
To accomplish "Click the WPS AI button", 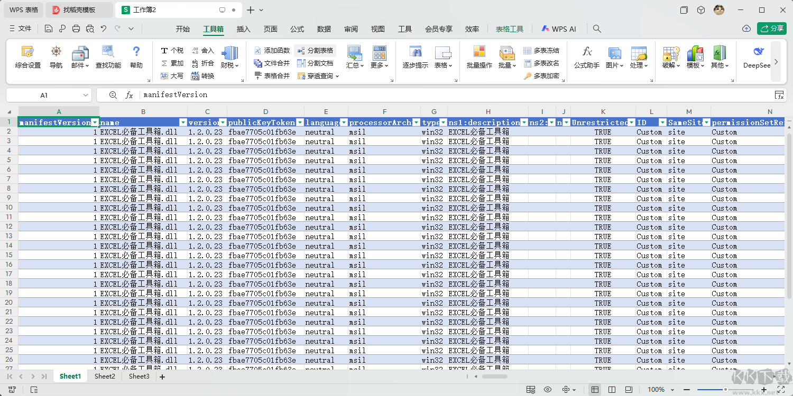I will (x=559, y=29).
